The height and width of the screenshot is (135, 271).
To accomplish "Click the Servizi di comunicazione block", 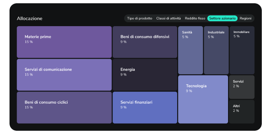I will (64, 75).
